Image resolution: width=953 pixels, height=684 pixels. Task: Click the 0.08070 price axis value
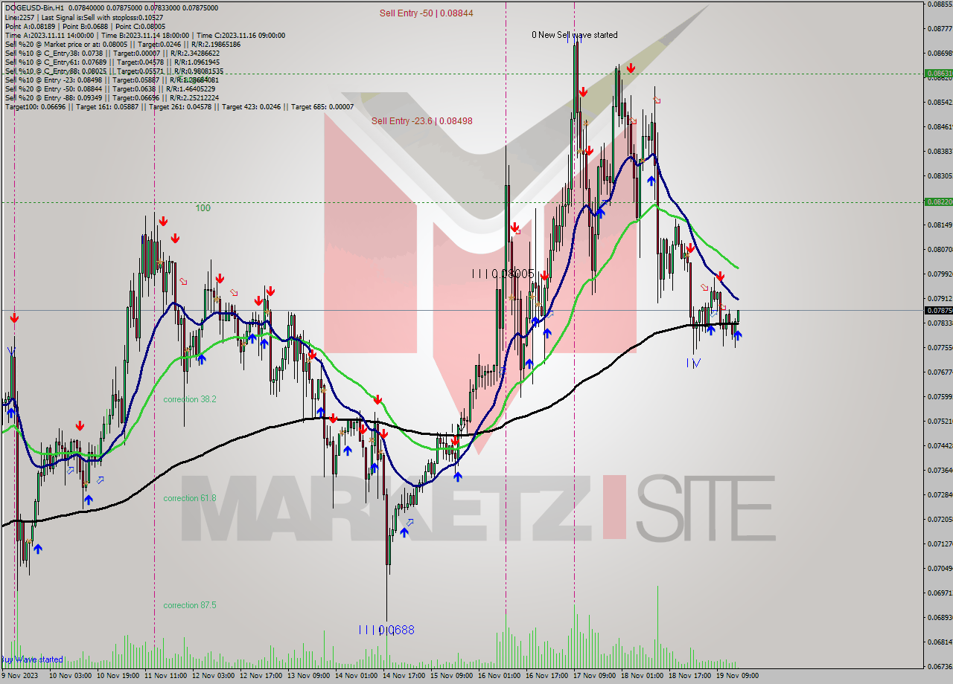[939, 249]
